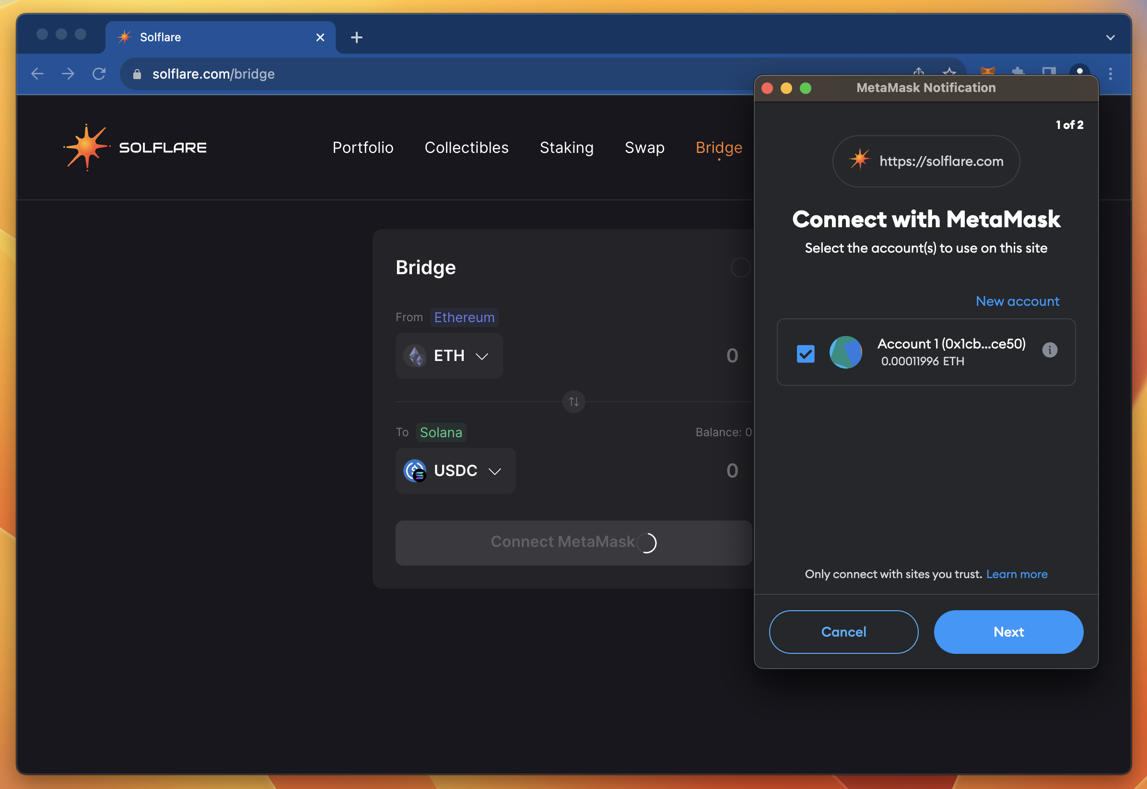Go to the Staking section
Image resolution: width=1147 pixels, height=789 pixels.
click(x=567, y=147)
